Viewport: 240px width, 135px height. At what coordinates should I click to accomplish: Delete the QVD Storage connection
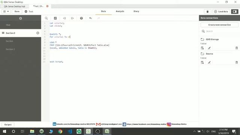pyautogui.click(x=237, y=48)
